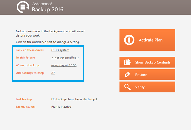Click the folder icon for Show Backup Contents
Image resolution: width=191 pixels, height=130 pixels.
[x=127, y=62]
